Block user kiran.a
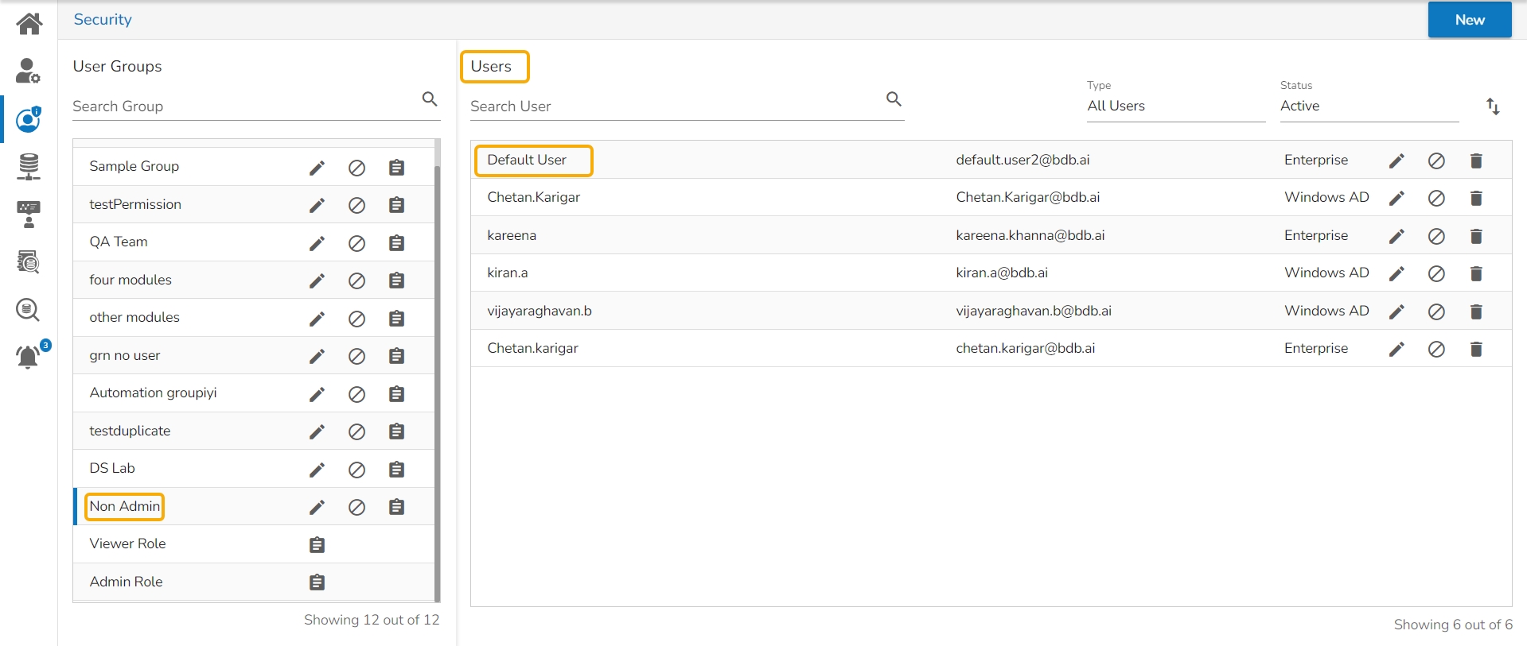Screen dimensions: 1527x646 [1435, 273]
